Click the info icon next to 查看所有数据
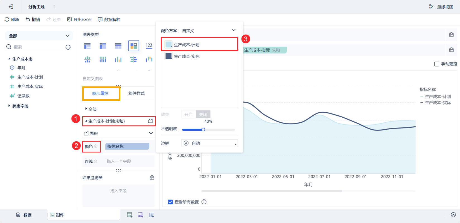The width and height of the screenshot is (460, 223). pos(204,202)
